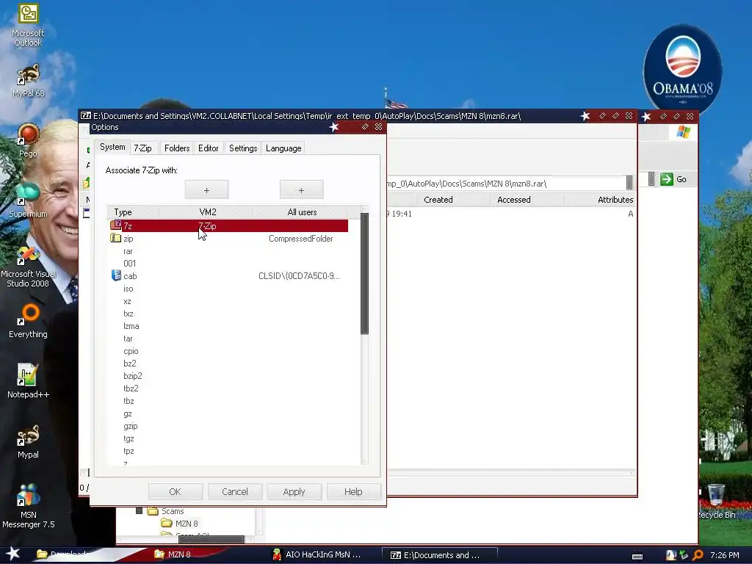Click the VM2 column header
752x564 pixels.
point(207,212)
